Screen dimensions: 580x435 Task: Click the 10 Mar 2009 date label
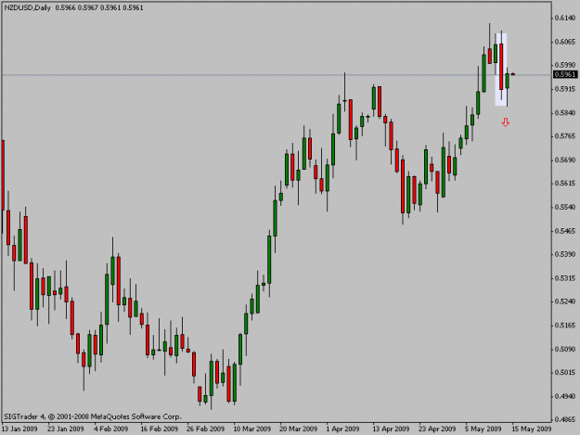pos(252,429)
